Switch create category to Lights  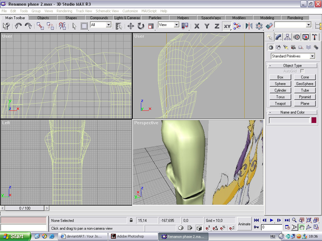pyautogui.click(x=286, y=47)
